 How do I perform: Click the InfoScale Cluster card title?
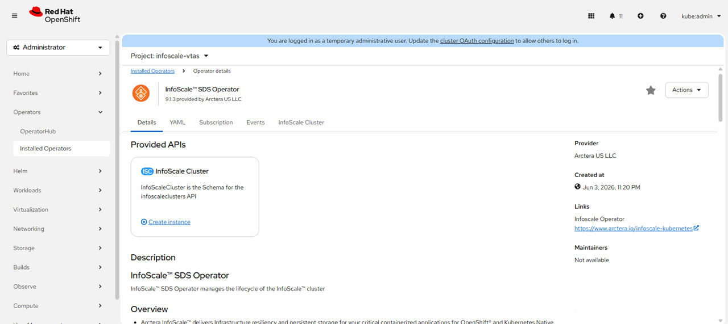182,171
